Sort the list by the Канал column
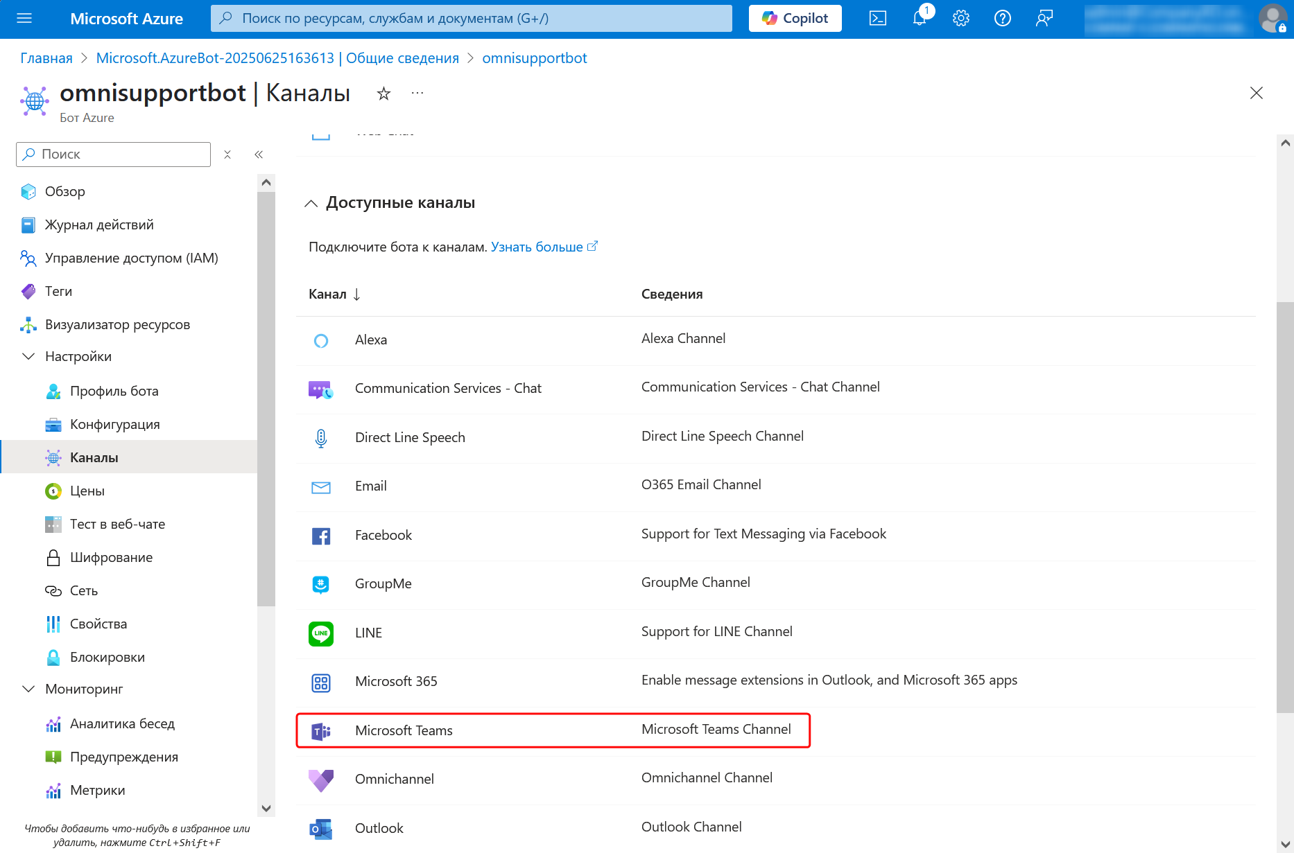The width and height of the screenshot is (1294, 853). [x=334, y=294]
